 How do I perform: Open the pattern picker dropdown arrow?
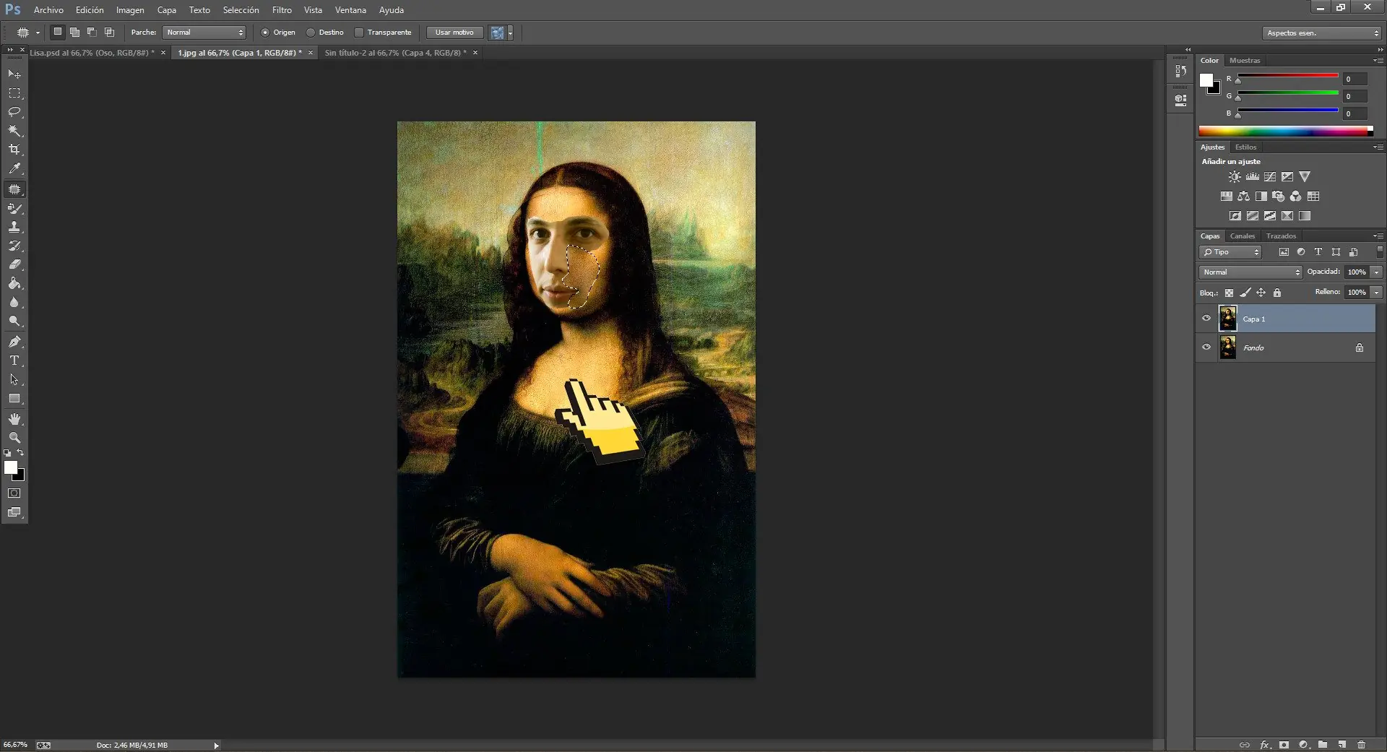[x=510, y=33]
